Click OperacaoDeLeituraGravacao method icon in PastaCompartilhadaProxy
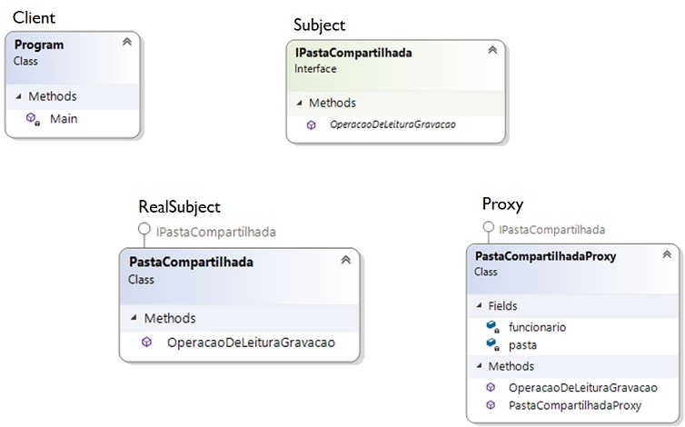This screenshot has width=685, height=427. tap(491, 388)
